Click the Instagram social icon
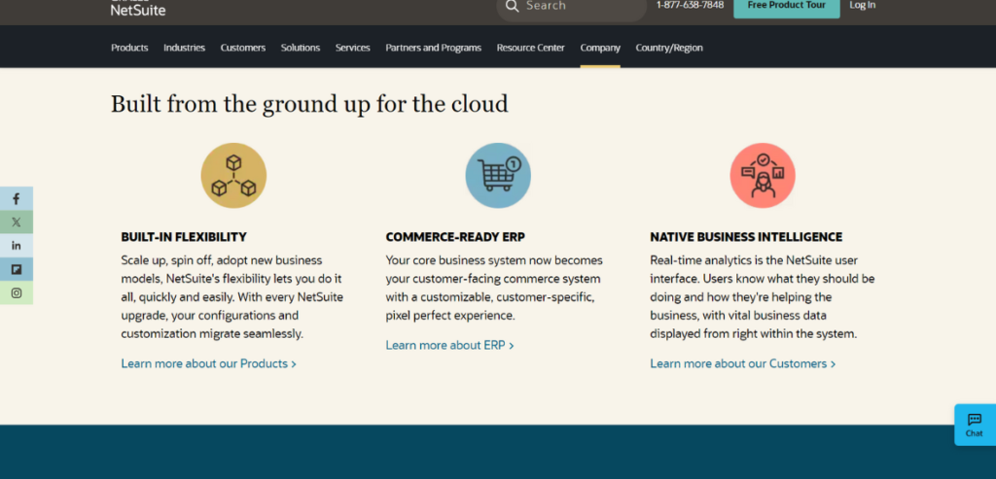This screenshot has width=996, height=479. [17, 292]
